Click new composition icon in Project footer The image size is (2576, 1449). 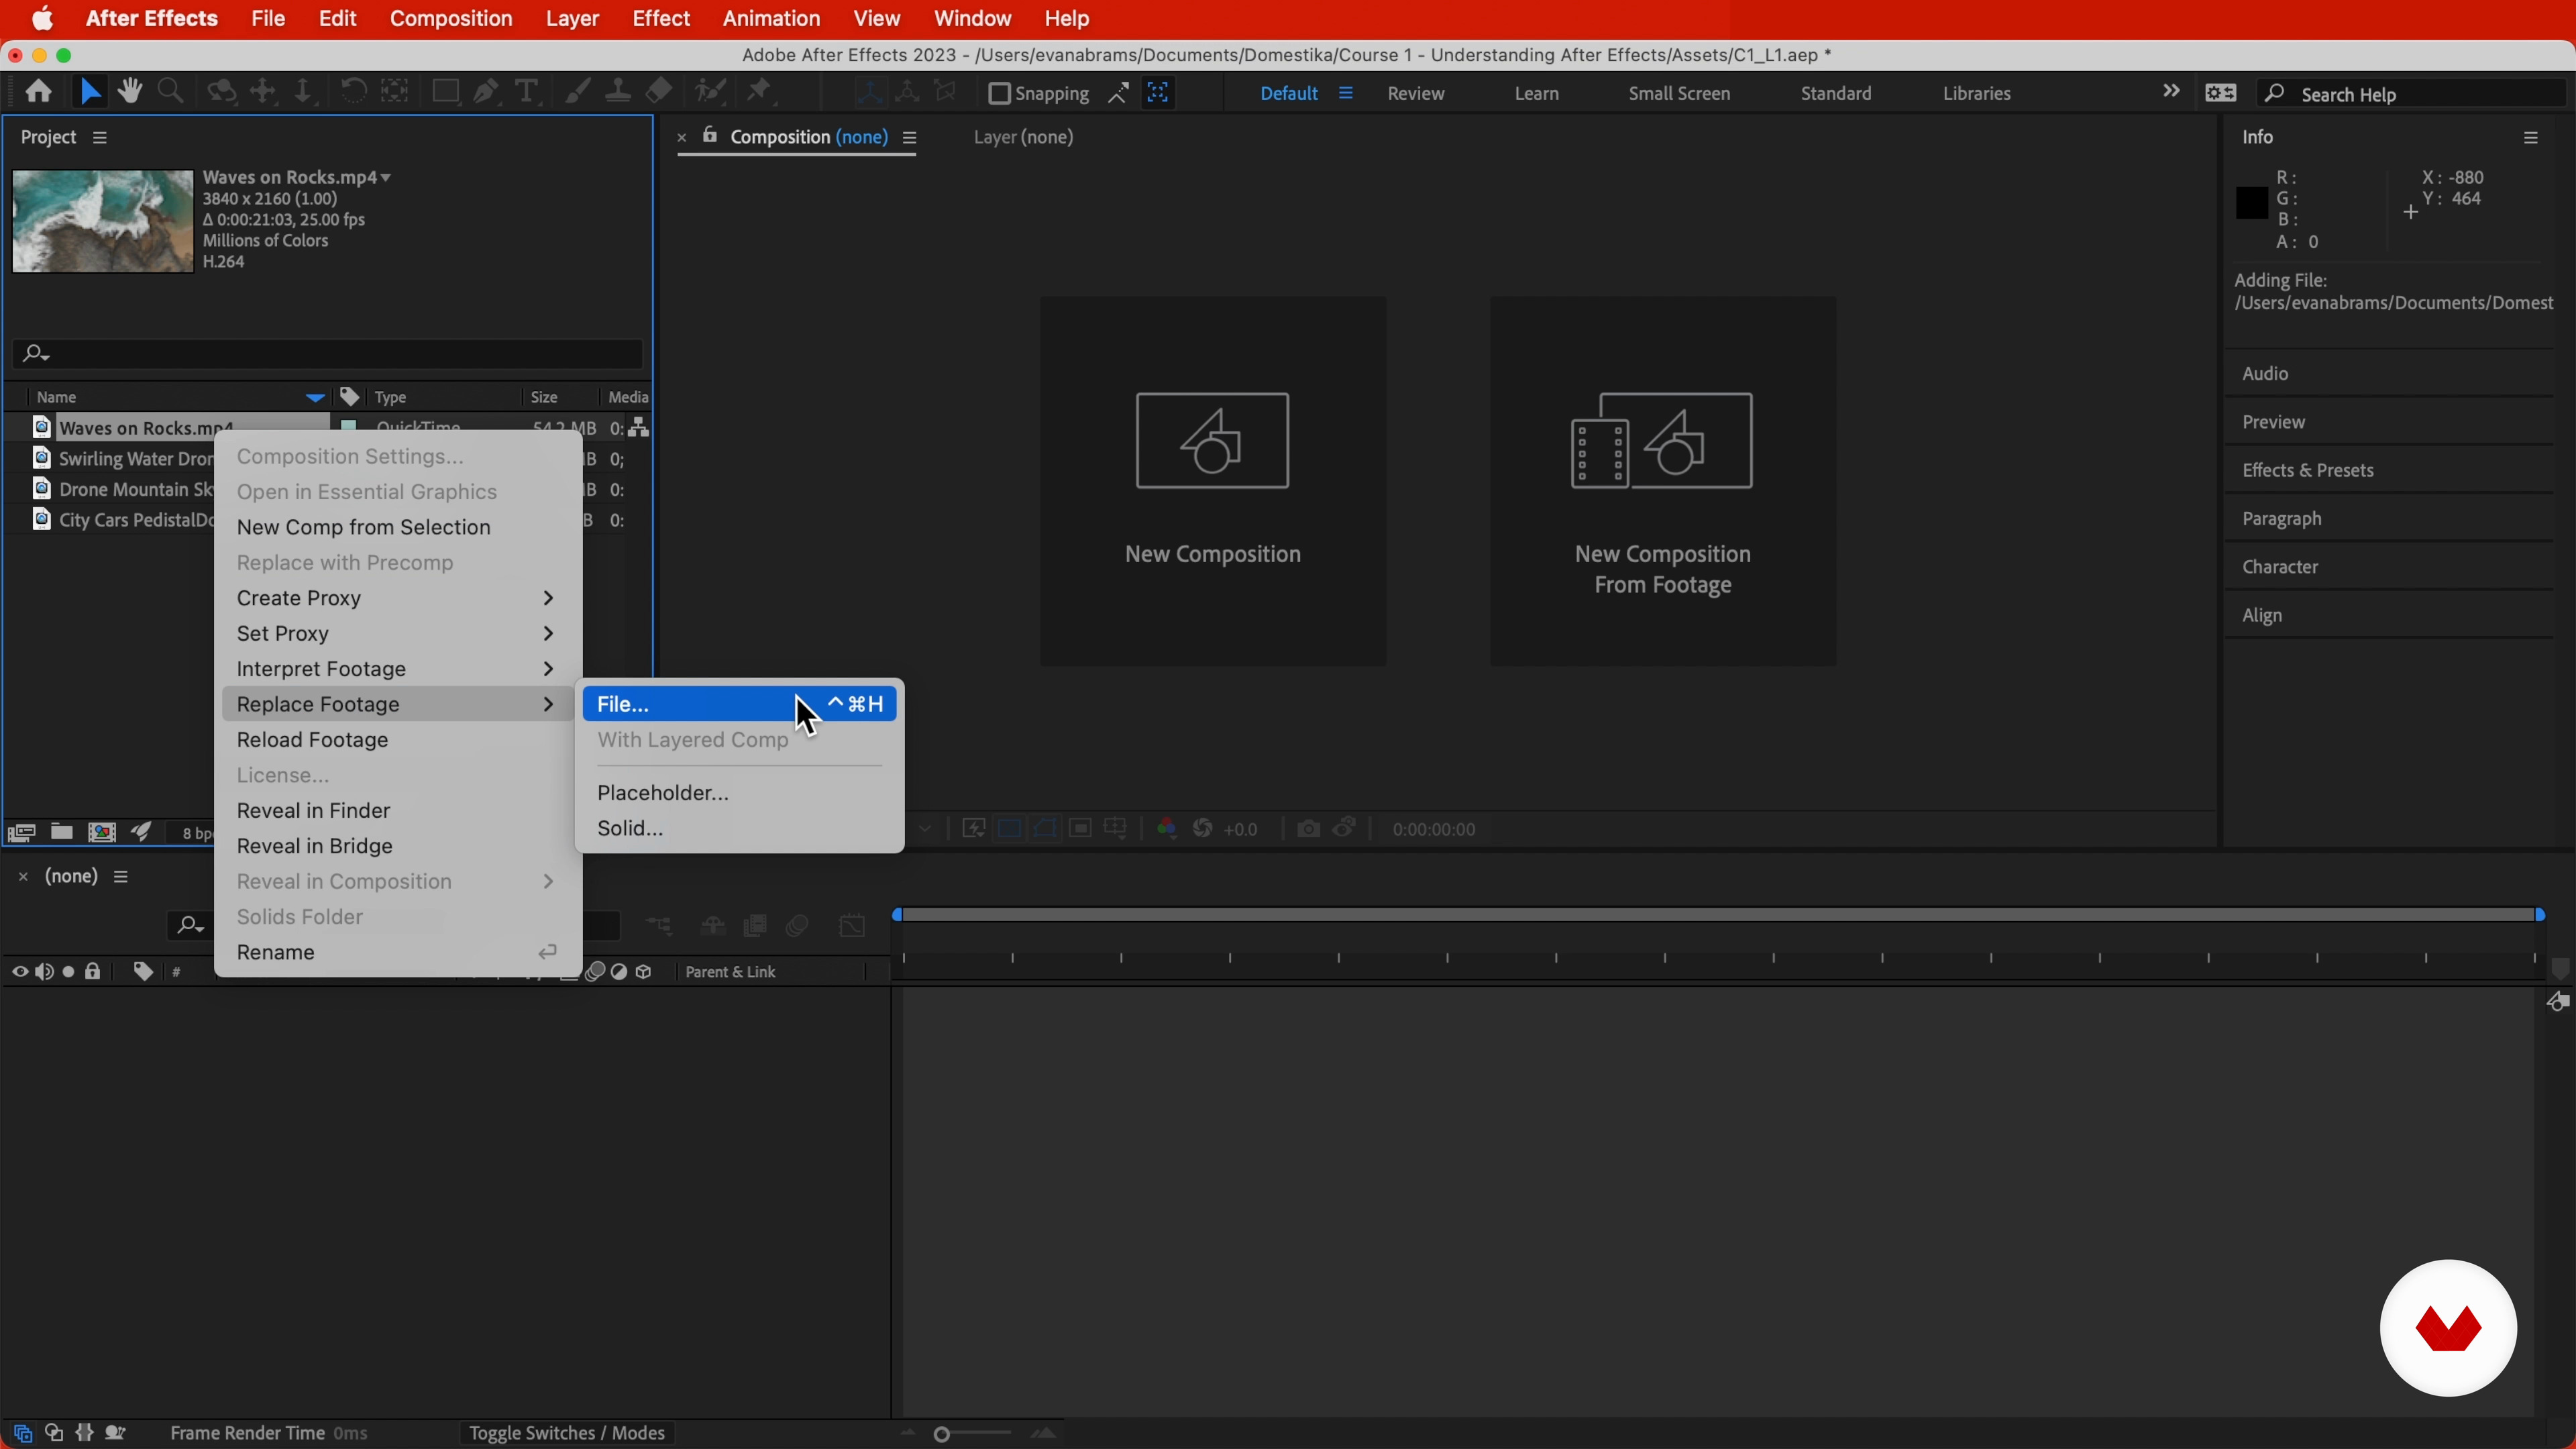click(102, 832)
